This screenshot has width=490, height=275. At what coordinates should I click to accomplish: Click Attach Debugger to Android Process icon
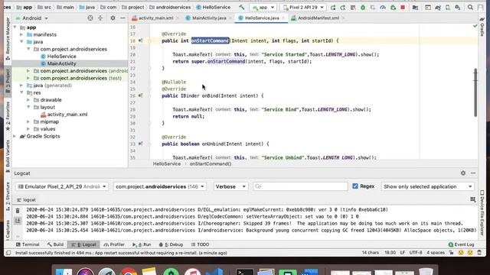tap(393, 7)
